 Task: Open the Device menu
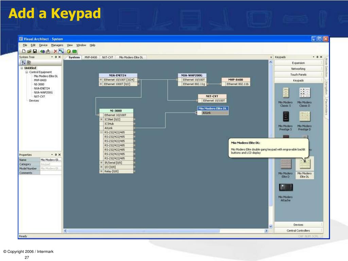click(43, 45)
